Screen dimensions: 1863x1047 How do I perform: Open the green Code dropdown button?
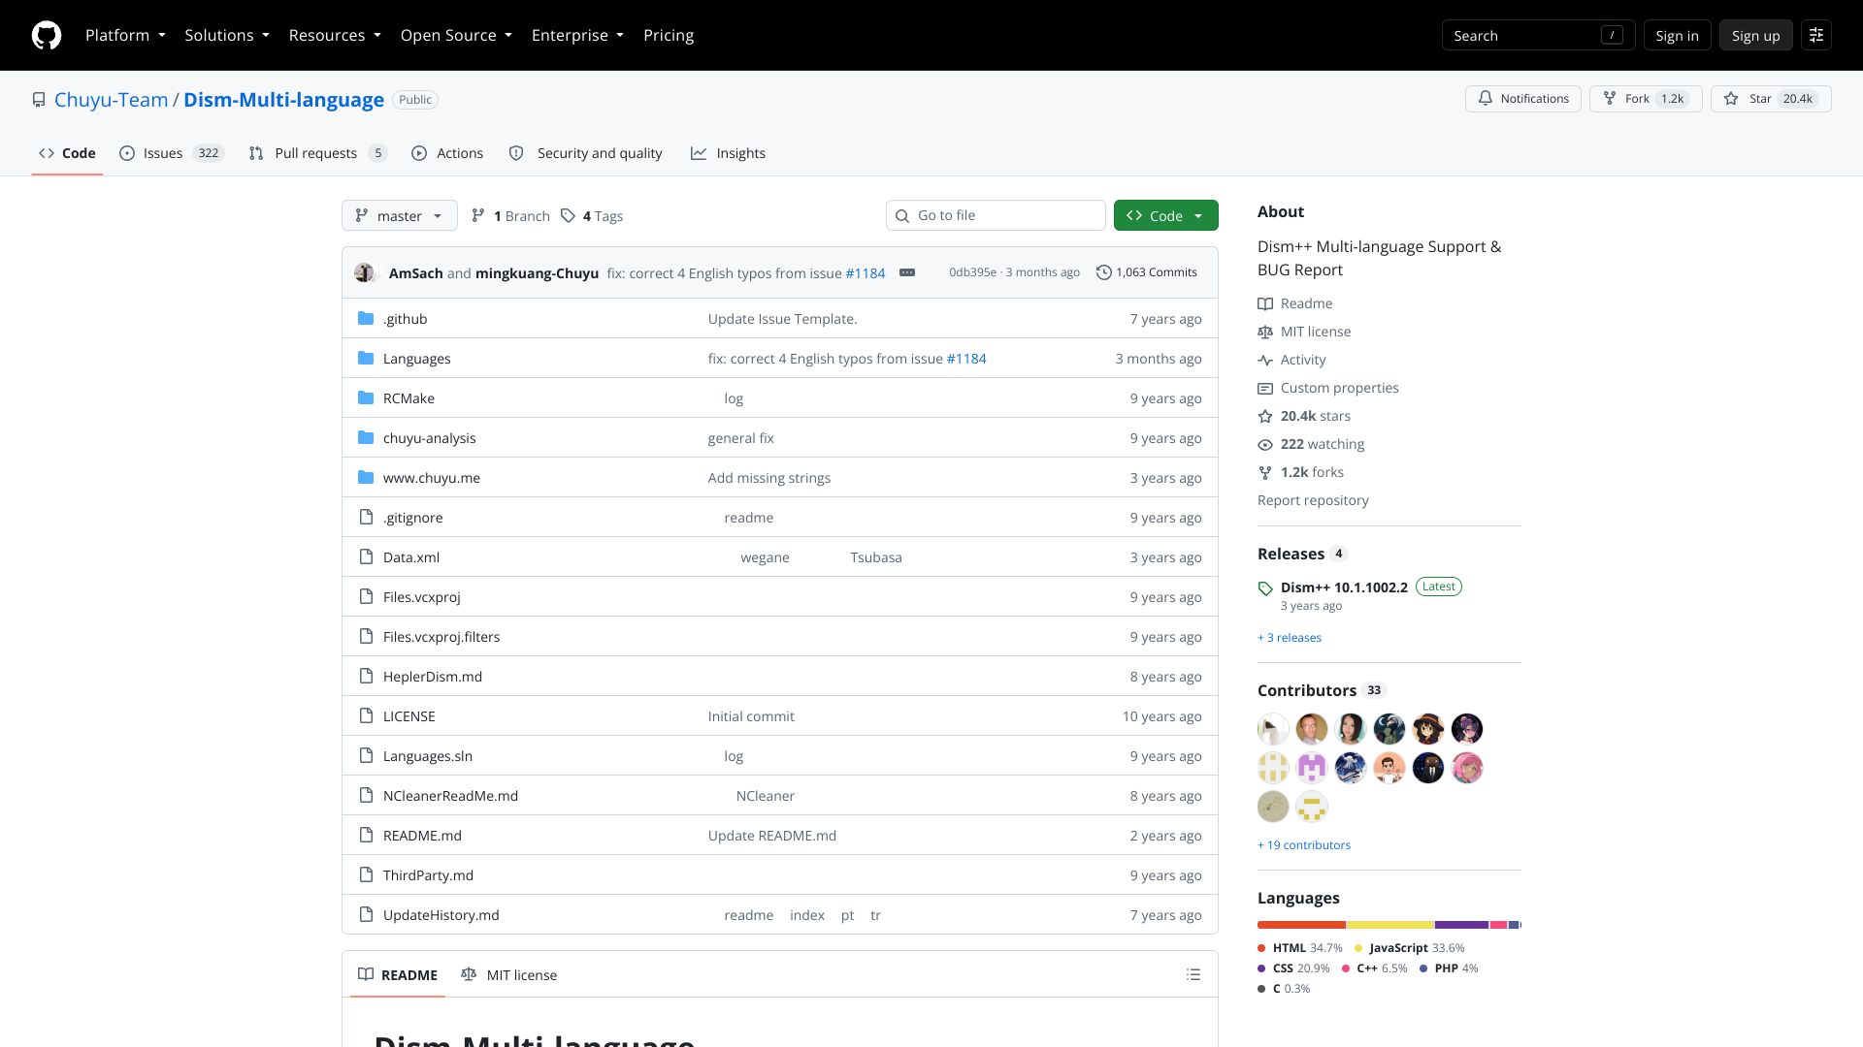pos(1165,215)
